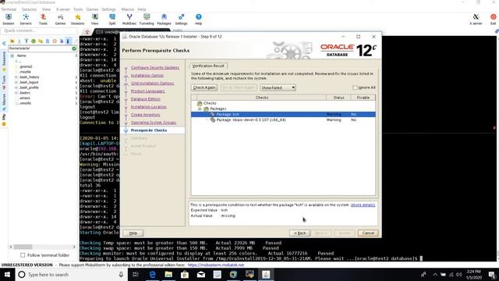Open File Explorer from the taskbar

[168, 274]
